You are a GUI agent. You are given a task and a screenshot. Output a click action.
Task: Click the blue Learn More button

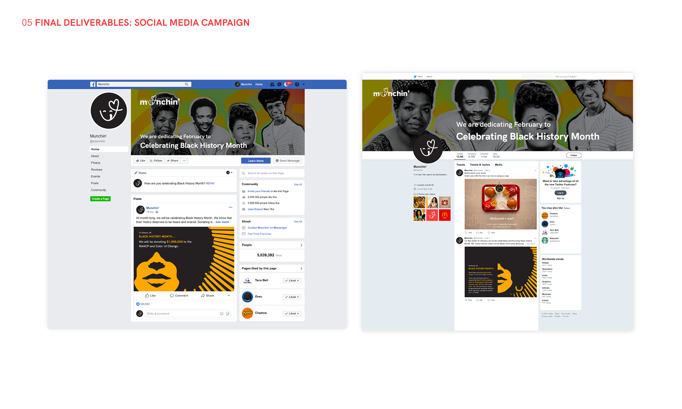[x=256, y=161]
